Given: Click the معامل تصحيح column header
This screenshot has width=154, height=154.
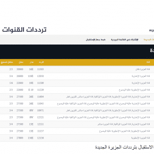Looking at the screenshot, I should click(7, 62).
